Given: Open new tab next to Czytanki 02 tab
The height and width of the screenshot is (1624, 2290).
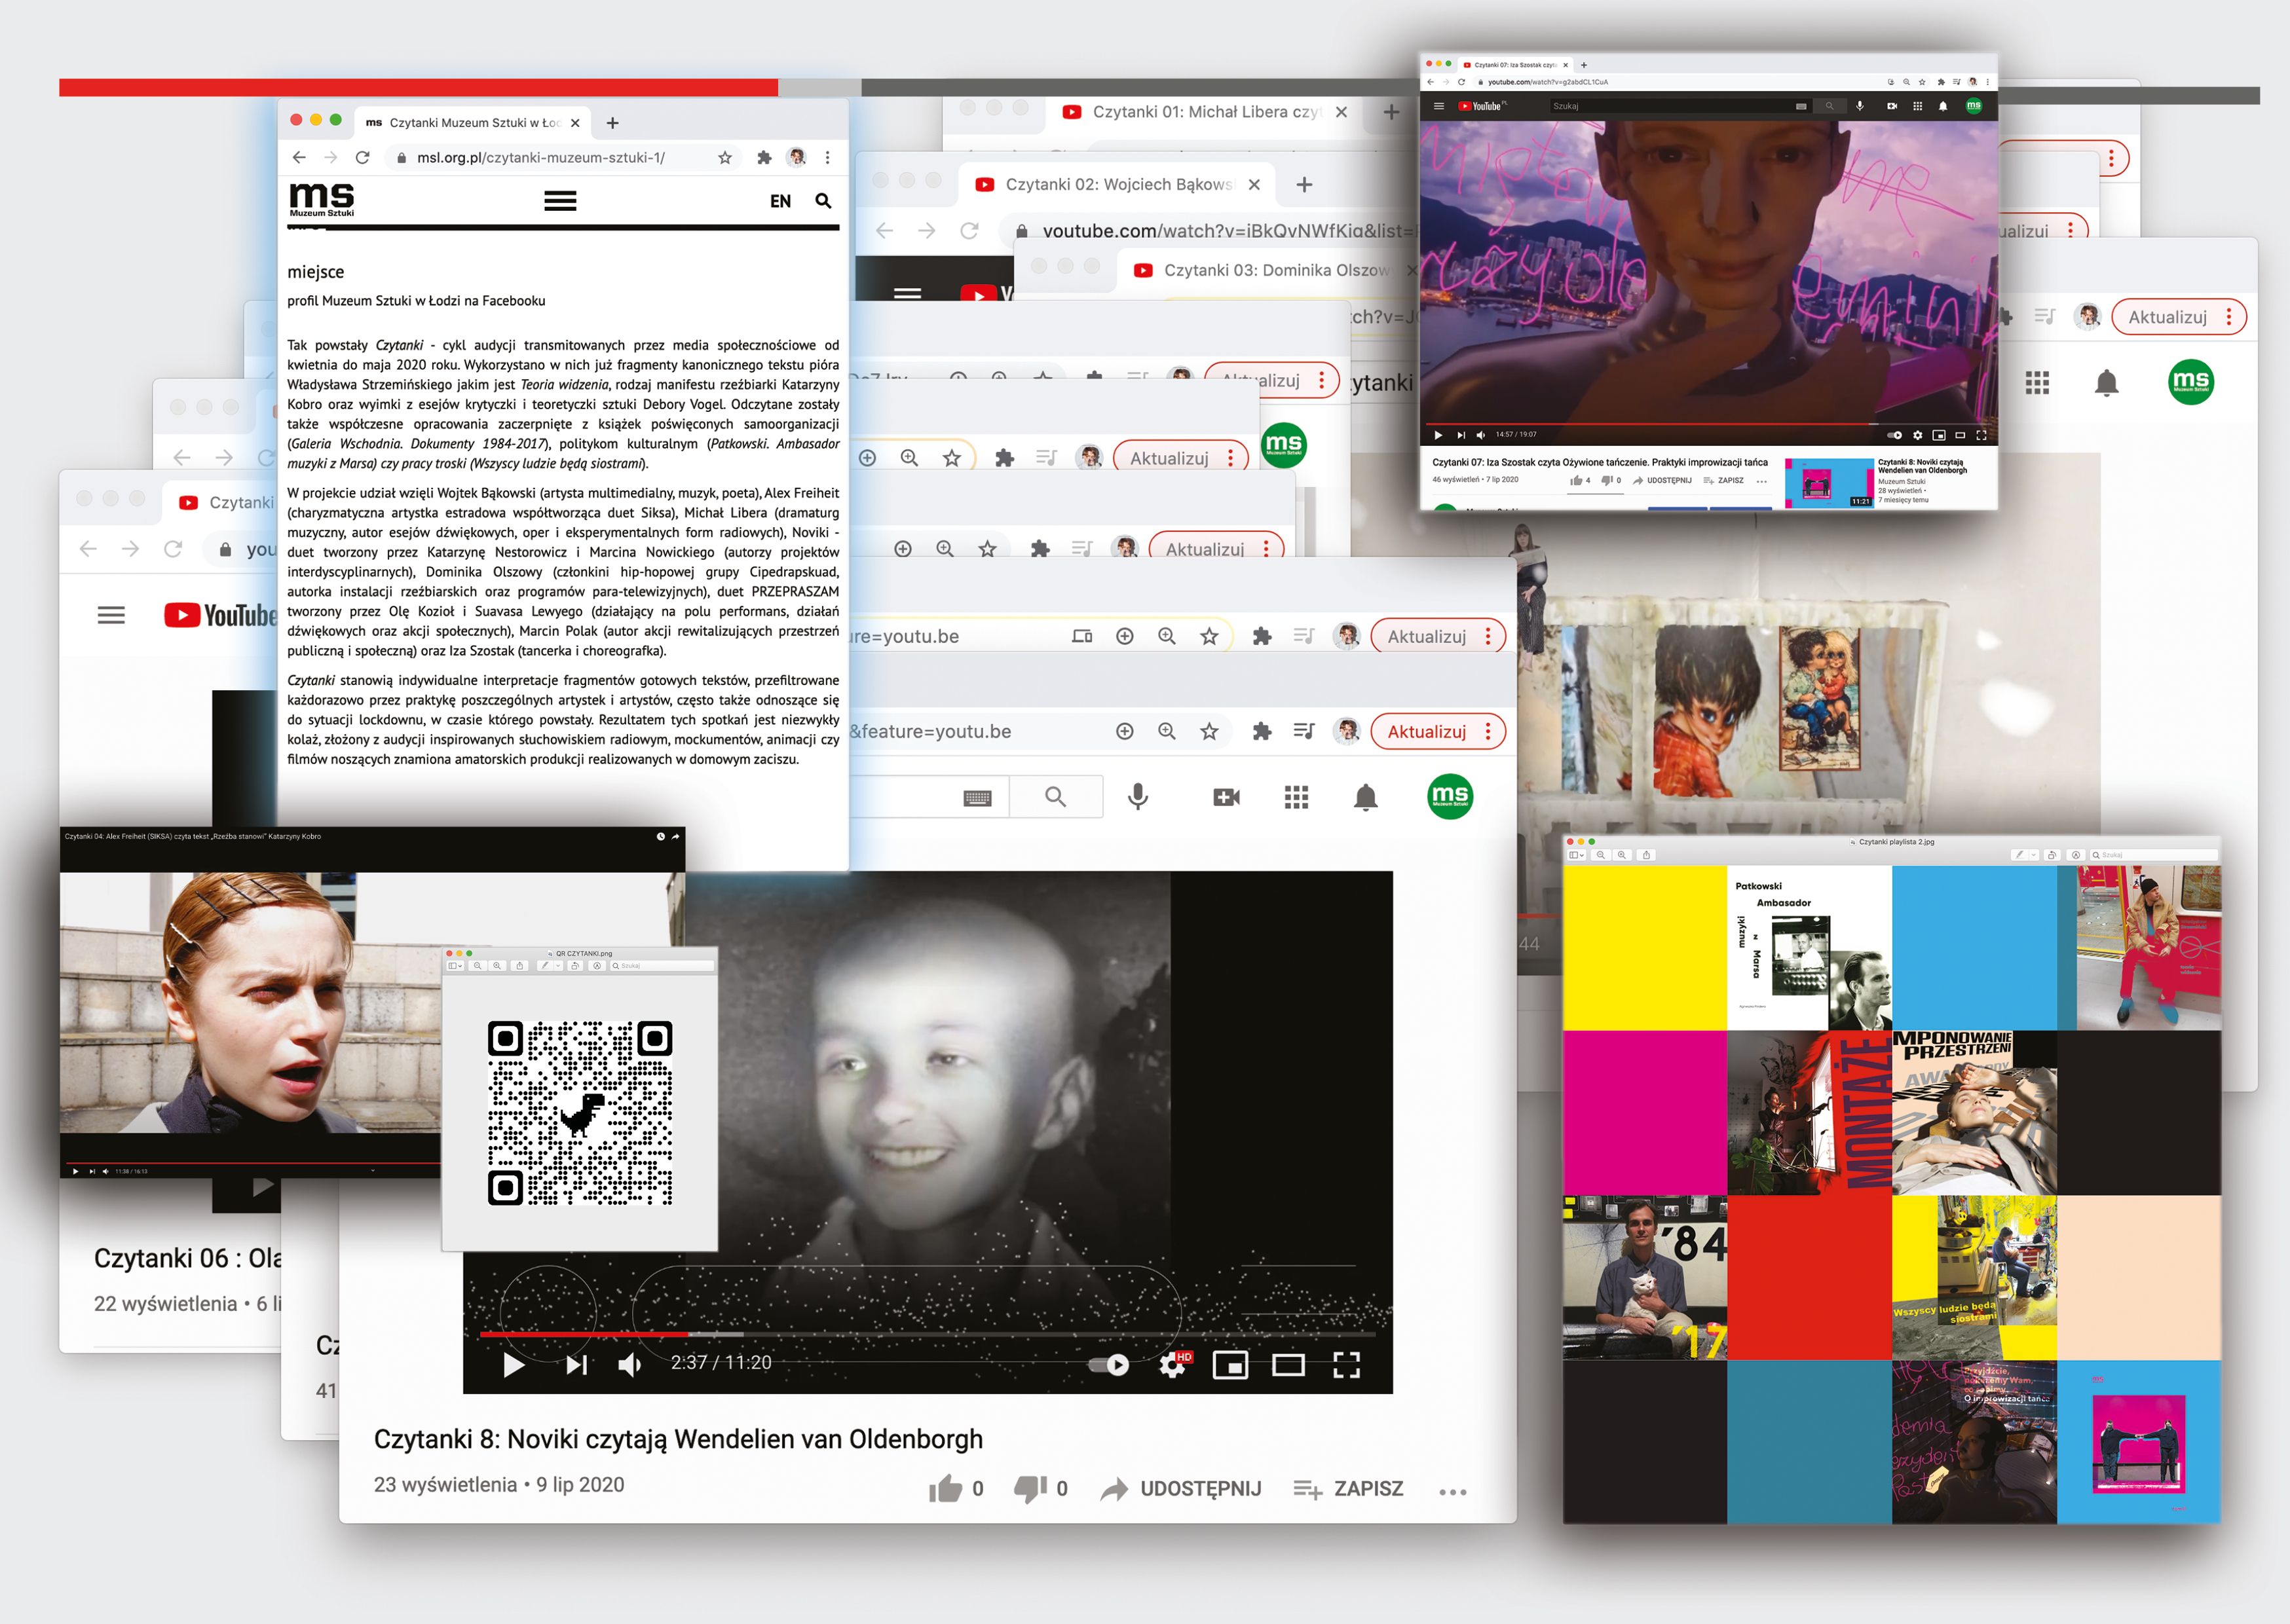Looking at the screenshot, I should pyautogui.click(x=1304, y=184).
